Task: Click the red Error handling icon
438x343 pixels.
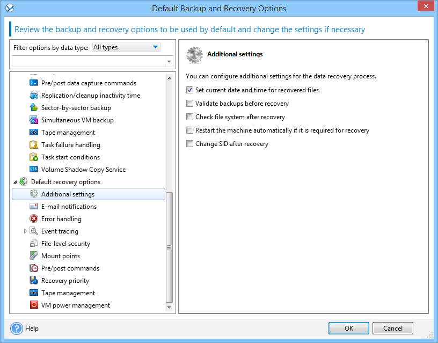Action: click(34, 218)
